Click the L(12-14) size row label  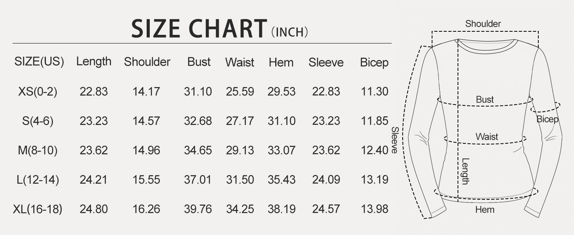(x=38, y=180)
